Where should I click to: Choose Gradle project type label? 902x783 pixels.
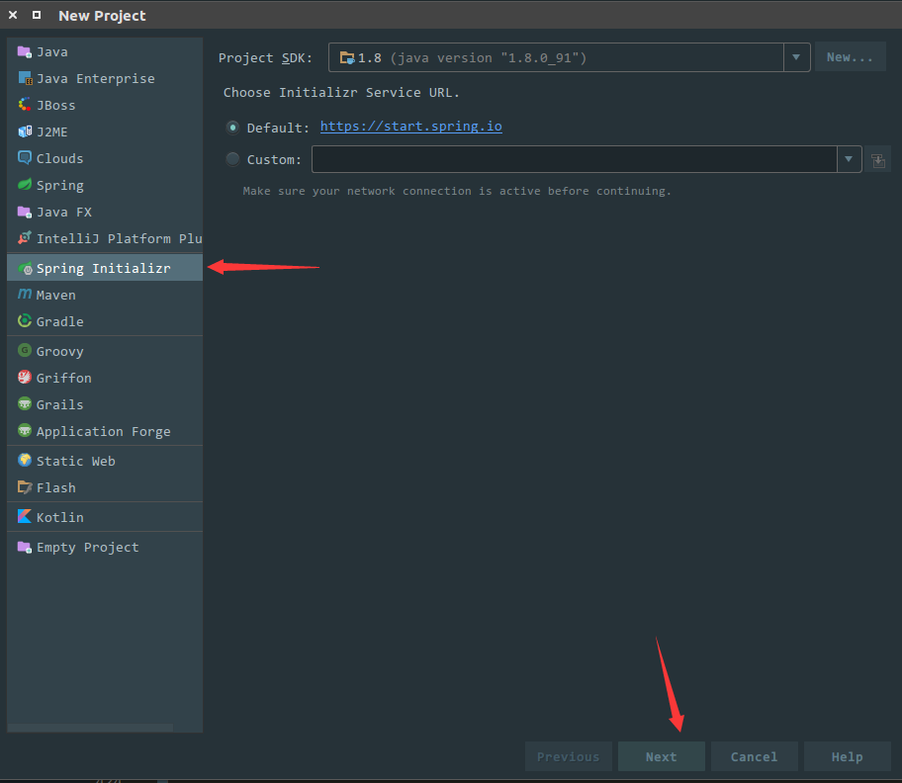pyautogui.click(x=59, y=321)
